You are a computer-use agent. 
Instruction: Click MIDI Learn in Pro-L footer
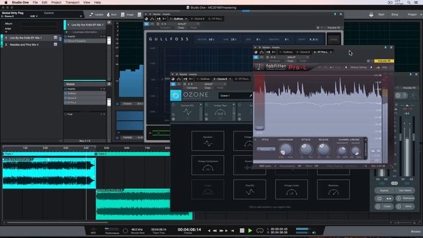click(265, 166)
